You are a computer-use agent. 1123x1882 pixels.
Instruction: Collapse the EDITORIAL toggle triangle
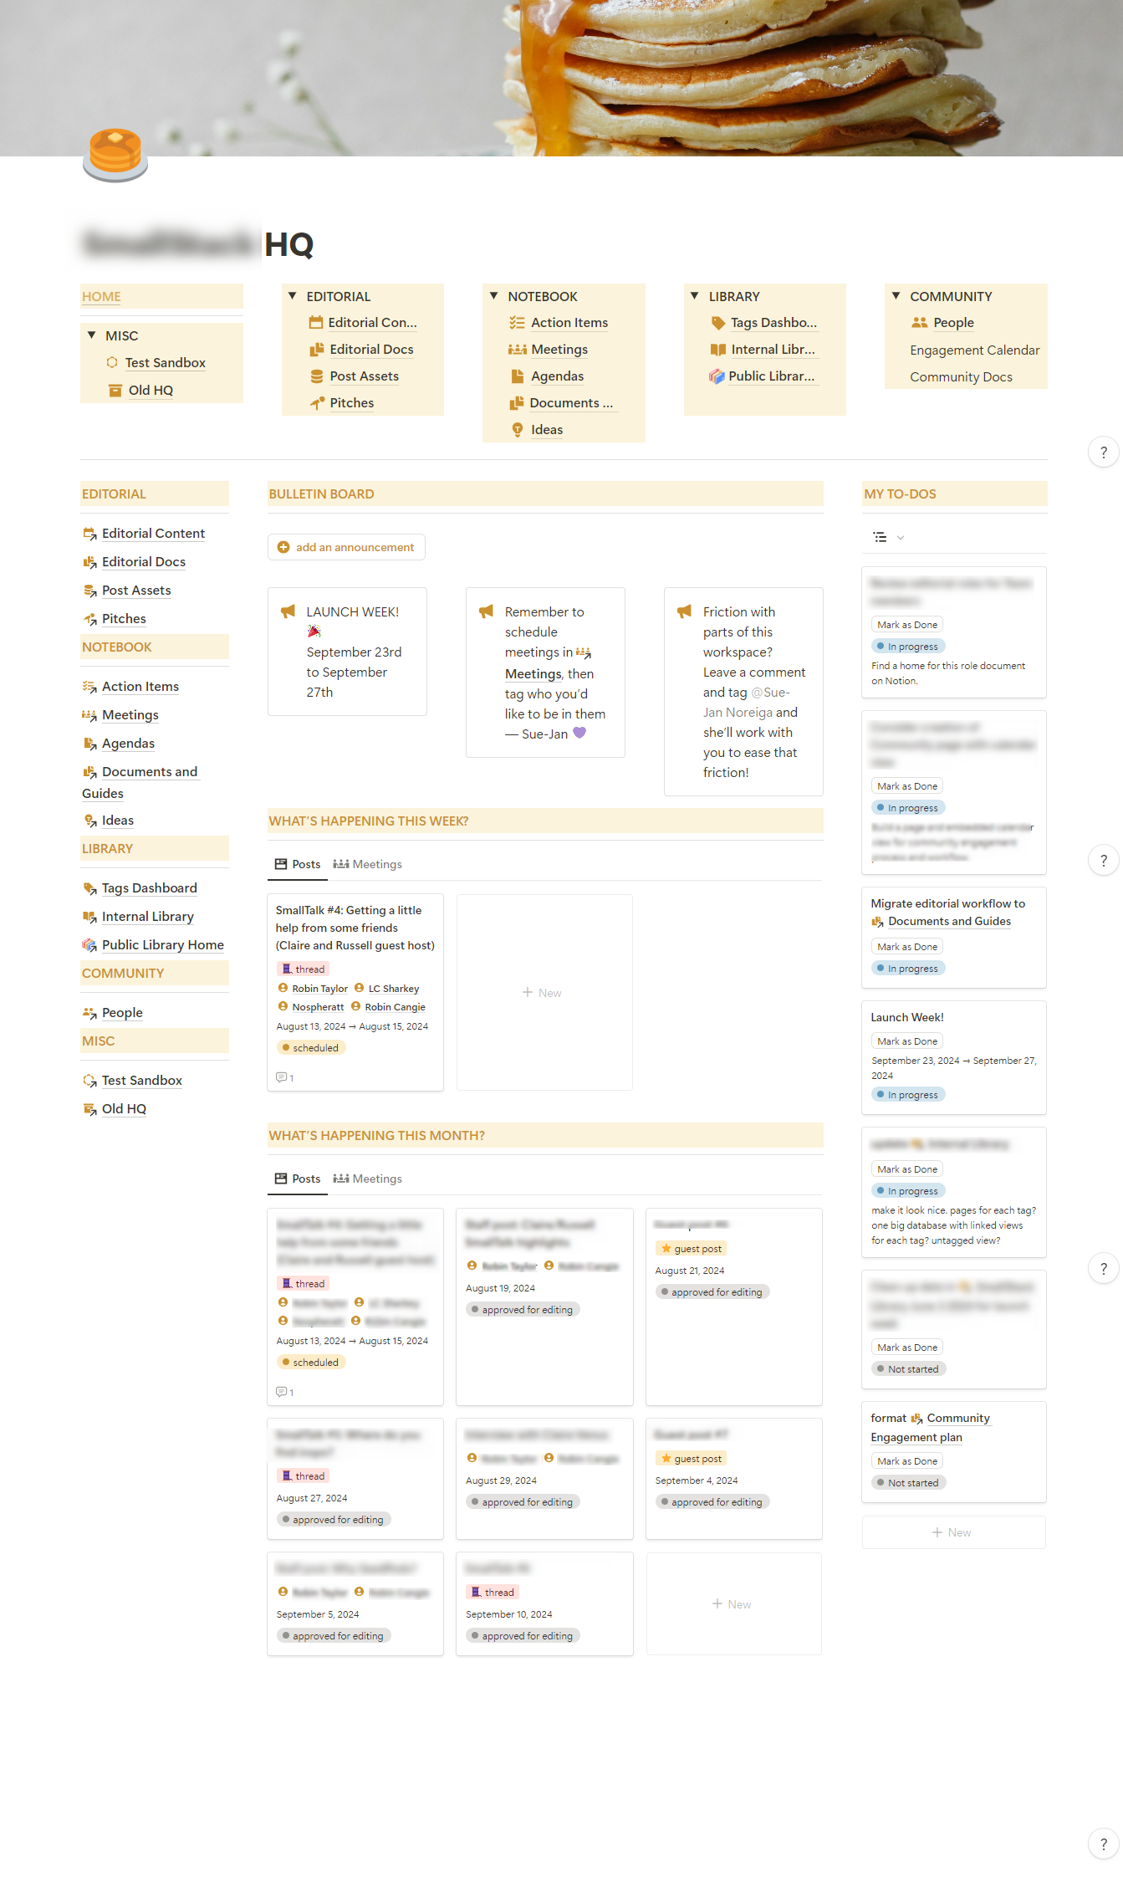pos(293,296)
